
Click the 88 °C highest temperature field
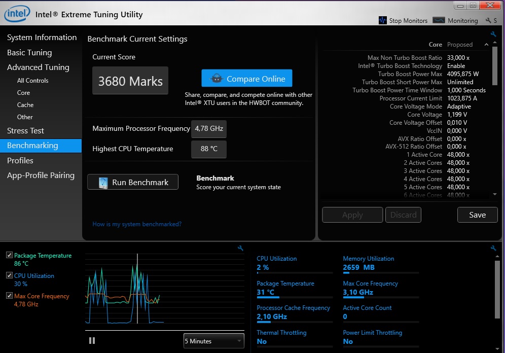pos(209,149)
